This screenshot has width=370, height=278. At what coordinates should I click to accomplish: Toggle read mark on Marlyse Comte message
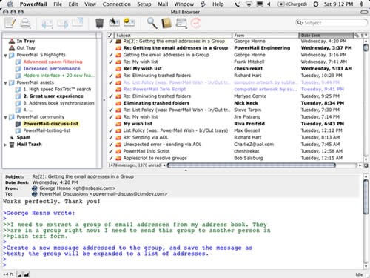pyautogui.click(x=111, y=96)
